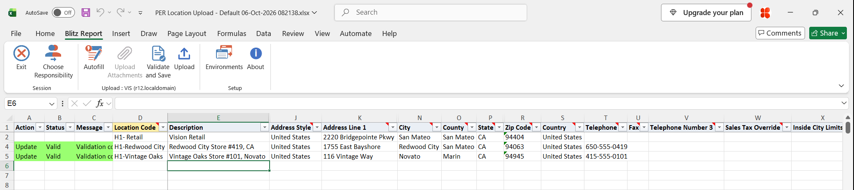The height and width of the screenshot is (190, 854).
Task: Click the scroll up arrow
Action: click(x=848, y=118)
